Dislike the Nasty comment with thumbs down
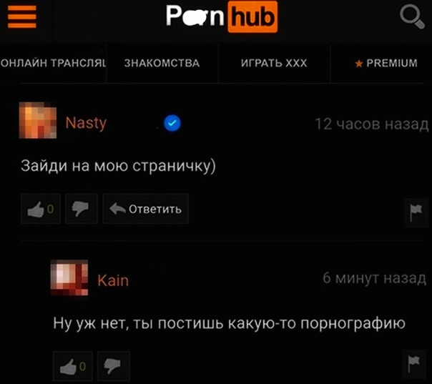Screen dimensions: 432x384 pos(82,209)
